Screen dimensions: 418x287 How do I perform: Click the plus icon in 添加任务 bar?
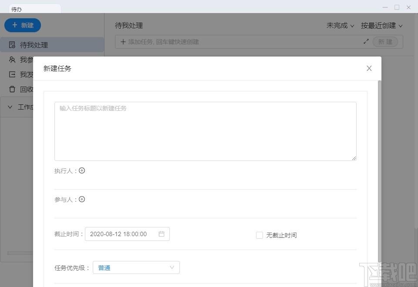[x=123, y=42]
